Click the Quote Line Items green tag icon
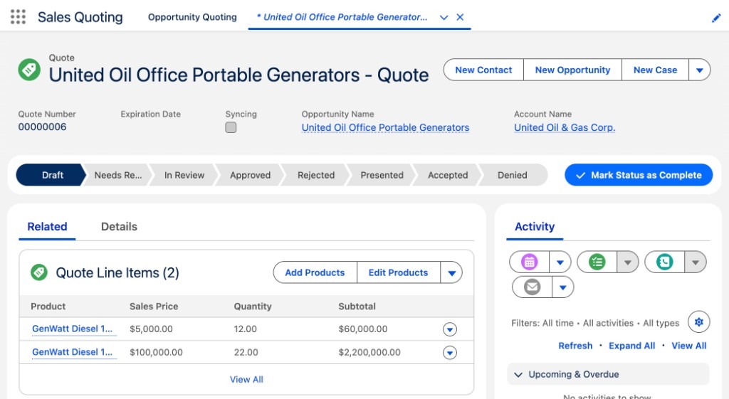Image resolution: width=729 pixels, height=399 pixels. [39, 272]
